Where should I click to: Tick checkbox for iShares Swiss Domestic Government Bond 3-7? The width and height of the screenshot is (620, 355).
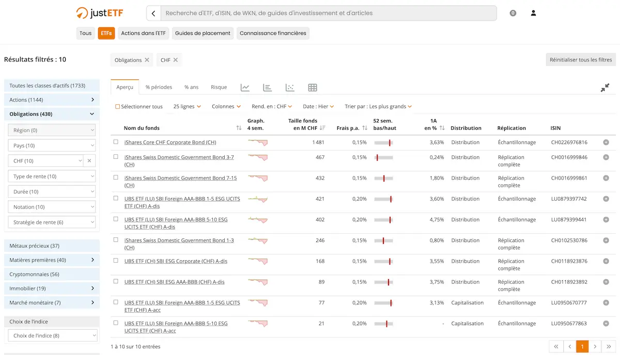click(x=116, y=157)
